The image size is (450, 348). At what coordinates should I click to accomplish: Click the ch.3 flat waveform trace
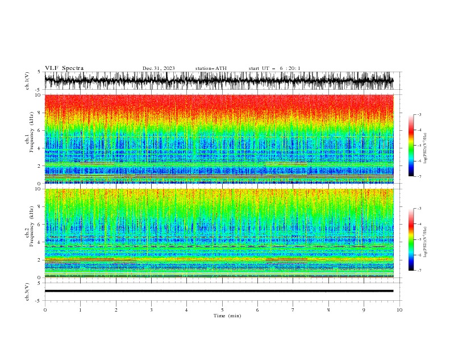coord(219,291)
